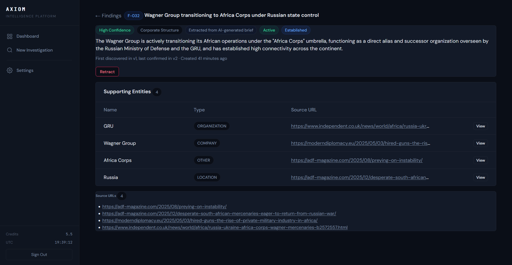Click Sign Out at the bottom
Screen dimensions: 512x265
pos(39,254)
